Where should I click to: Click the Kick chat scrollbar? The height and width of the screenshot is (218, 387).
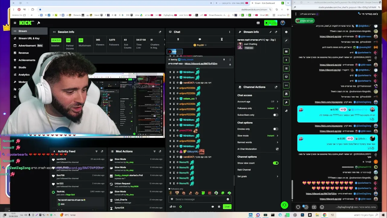(x=234, y=181)
